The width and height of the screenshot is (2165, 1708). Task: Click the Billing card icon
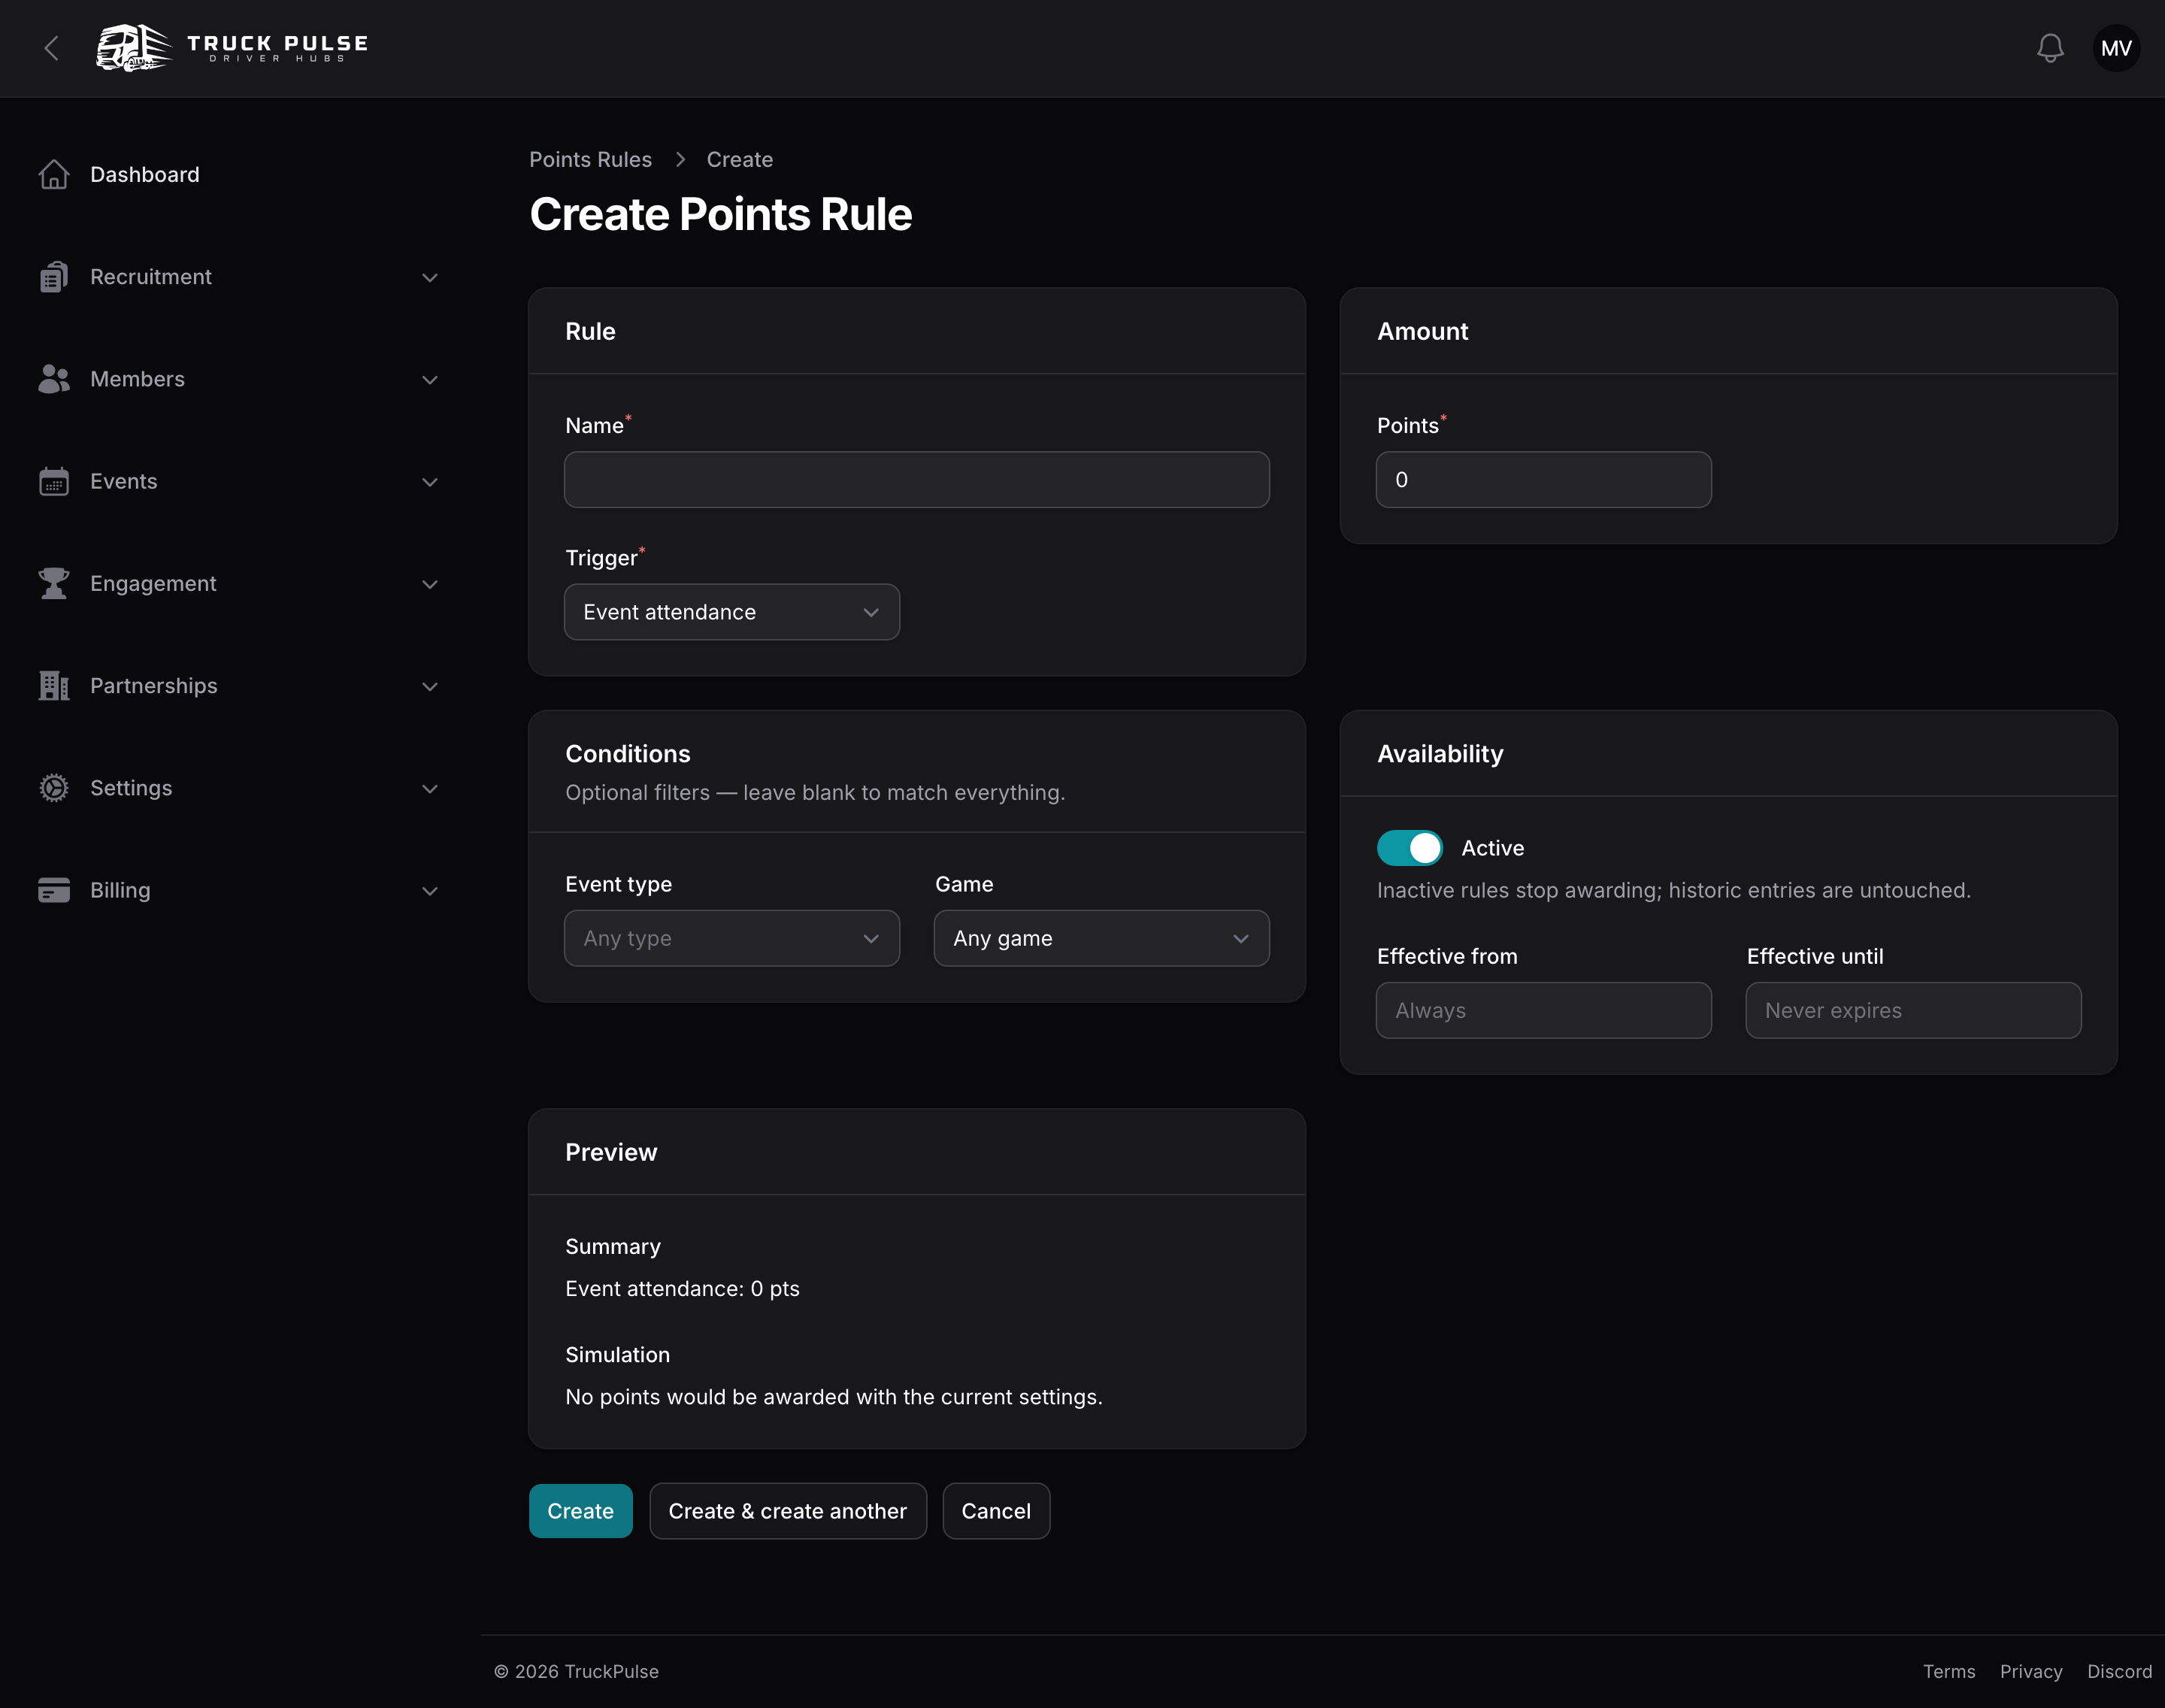[x=54, y=890]
